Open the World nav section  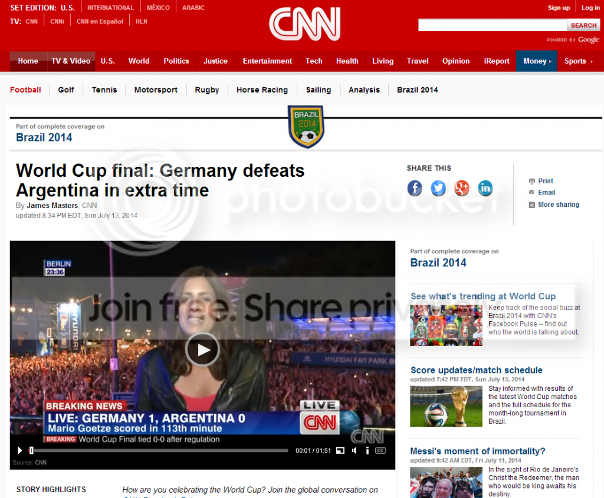(139, 61)
